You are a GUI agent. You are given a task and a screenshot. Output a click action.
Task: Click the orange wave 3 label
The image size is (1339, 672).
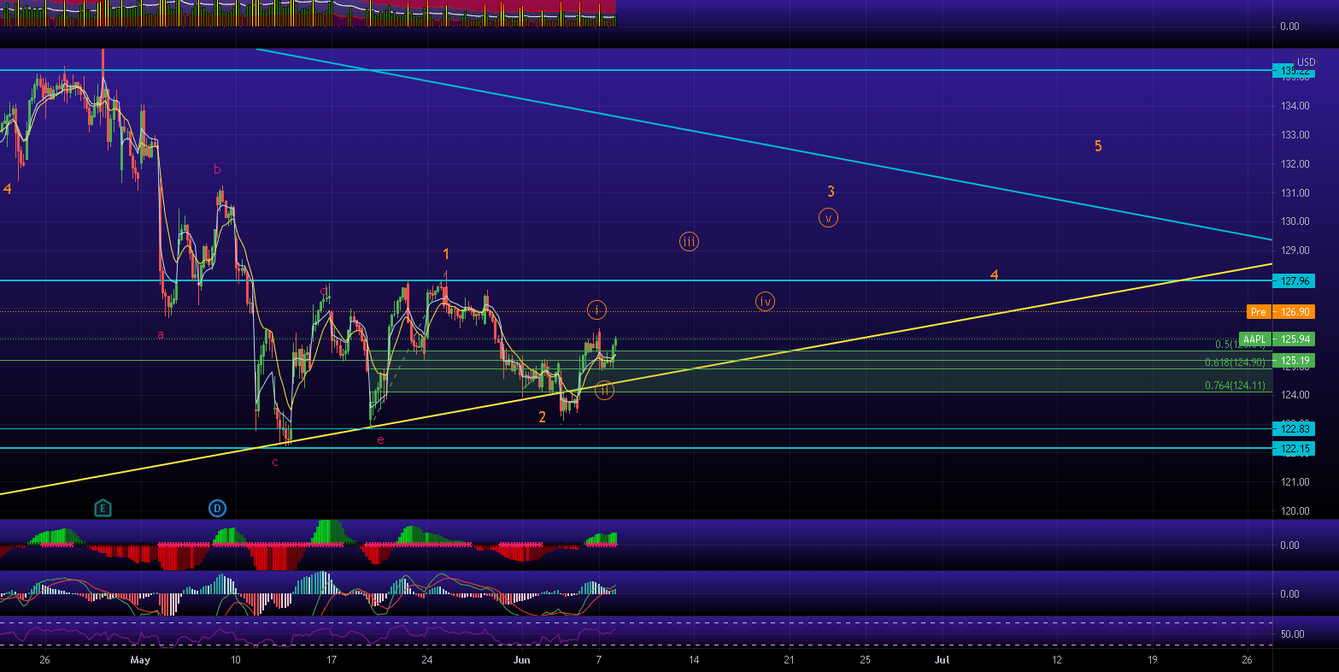click(831, 192)
